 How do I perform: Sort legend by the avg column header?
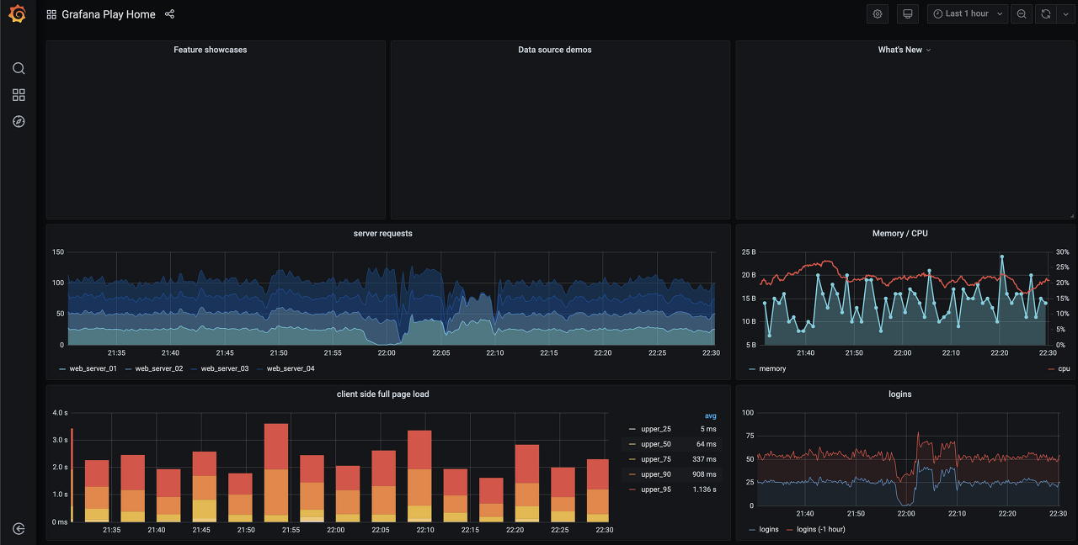click(x=710, y=415)
